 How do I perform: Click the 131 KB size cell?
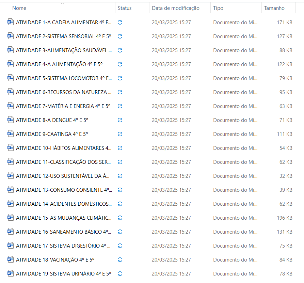click(284, 232)
